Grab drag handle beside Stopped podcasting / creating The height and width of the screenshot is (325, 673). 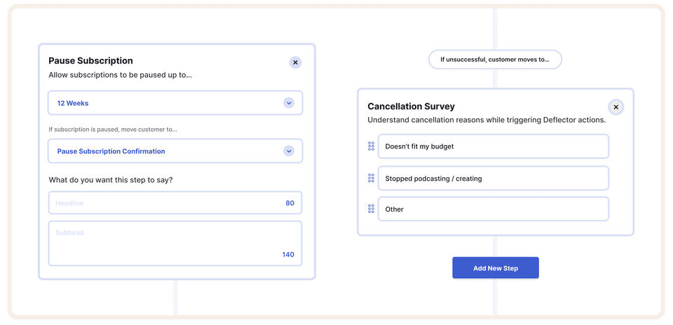click(x=371, y=178)
